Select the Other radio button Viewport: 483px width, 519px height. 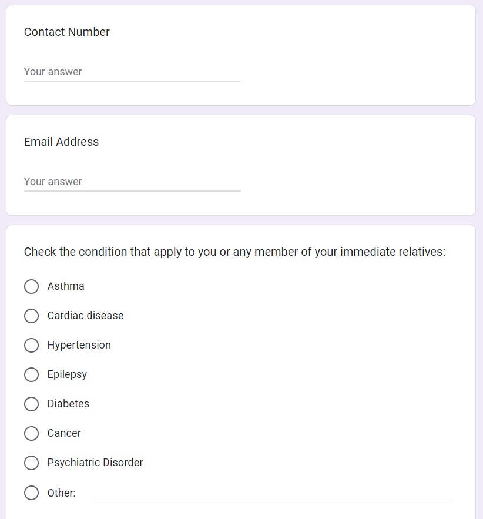click(31, 493)
